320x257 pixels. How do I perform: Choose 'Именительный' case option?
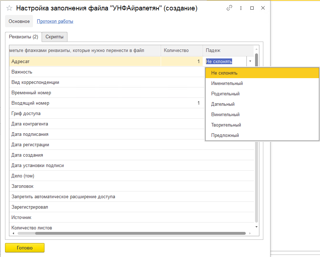point(227,84)
